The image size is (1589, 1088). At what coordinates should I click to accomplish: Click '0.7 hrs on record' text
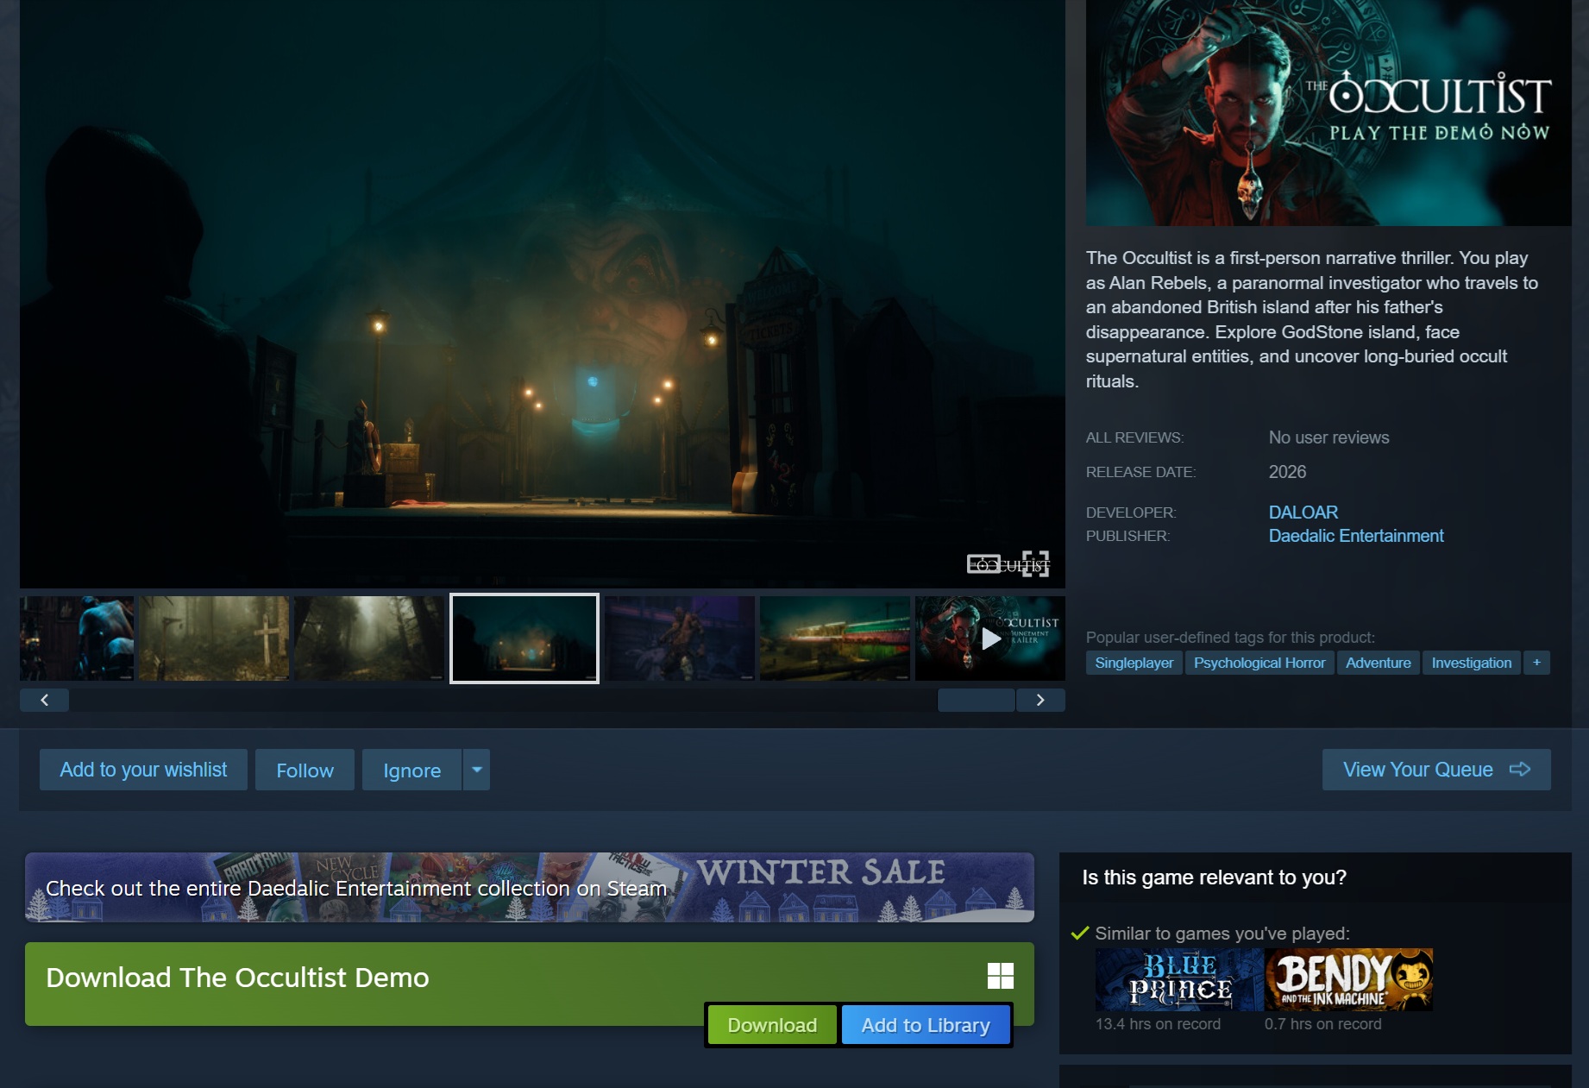point(1322,1024)
